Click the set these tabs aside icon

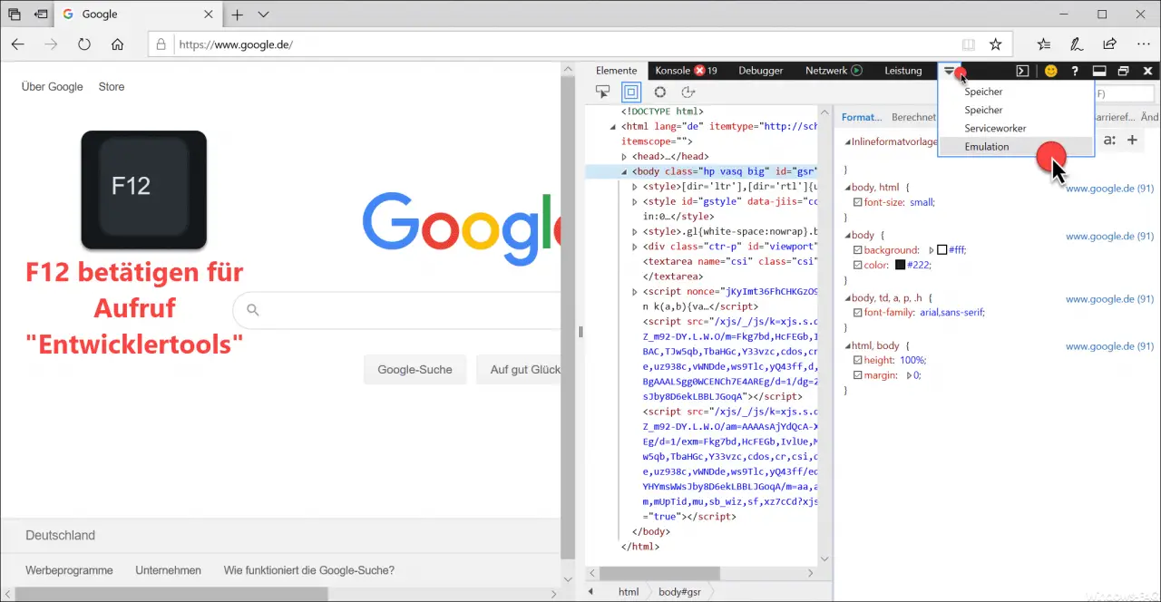pos(41,15)
